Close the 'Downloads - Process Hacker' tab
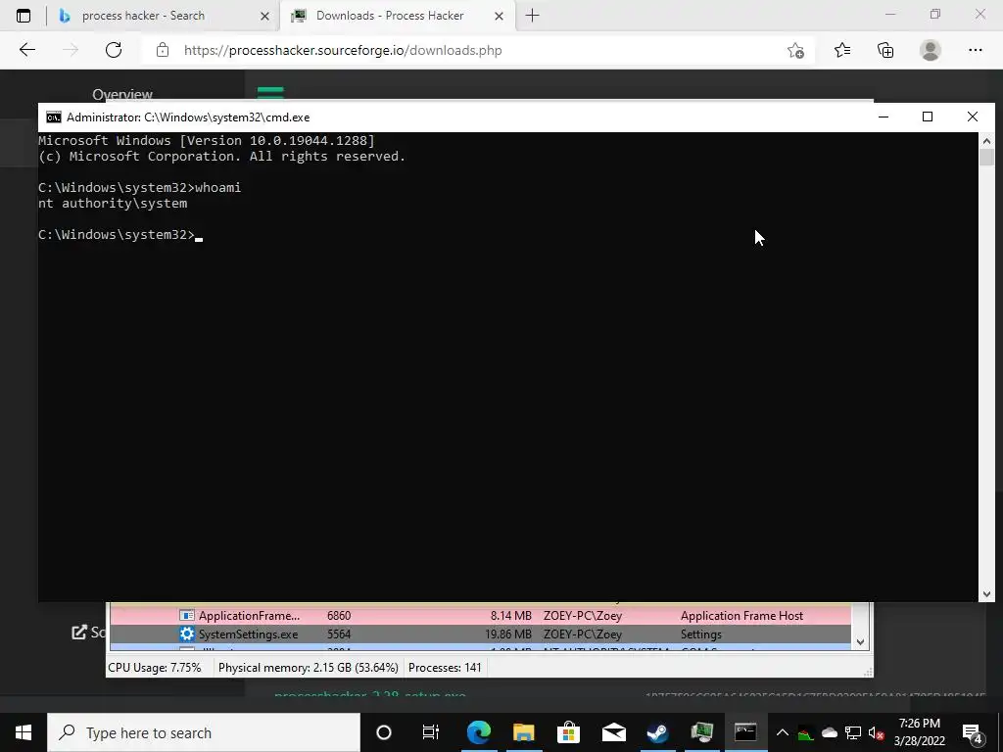The width and height of the screenshot is (1003, 752). click(x=500, y=16)
